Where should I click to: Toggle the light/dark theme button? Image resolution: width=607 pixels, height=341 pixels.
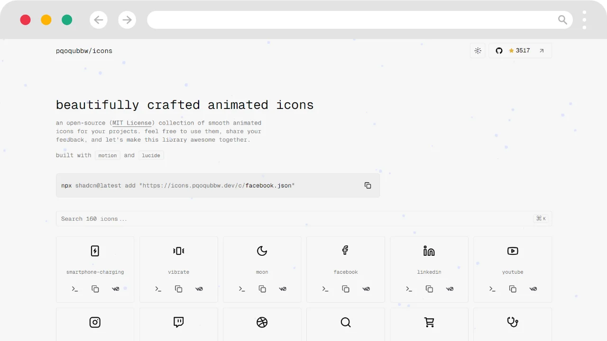pos(478,51)
